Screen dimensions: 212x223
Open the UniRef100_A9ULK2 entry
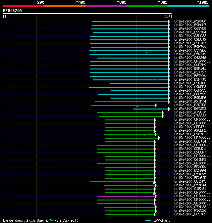[x=190, y=131]
